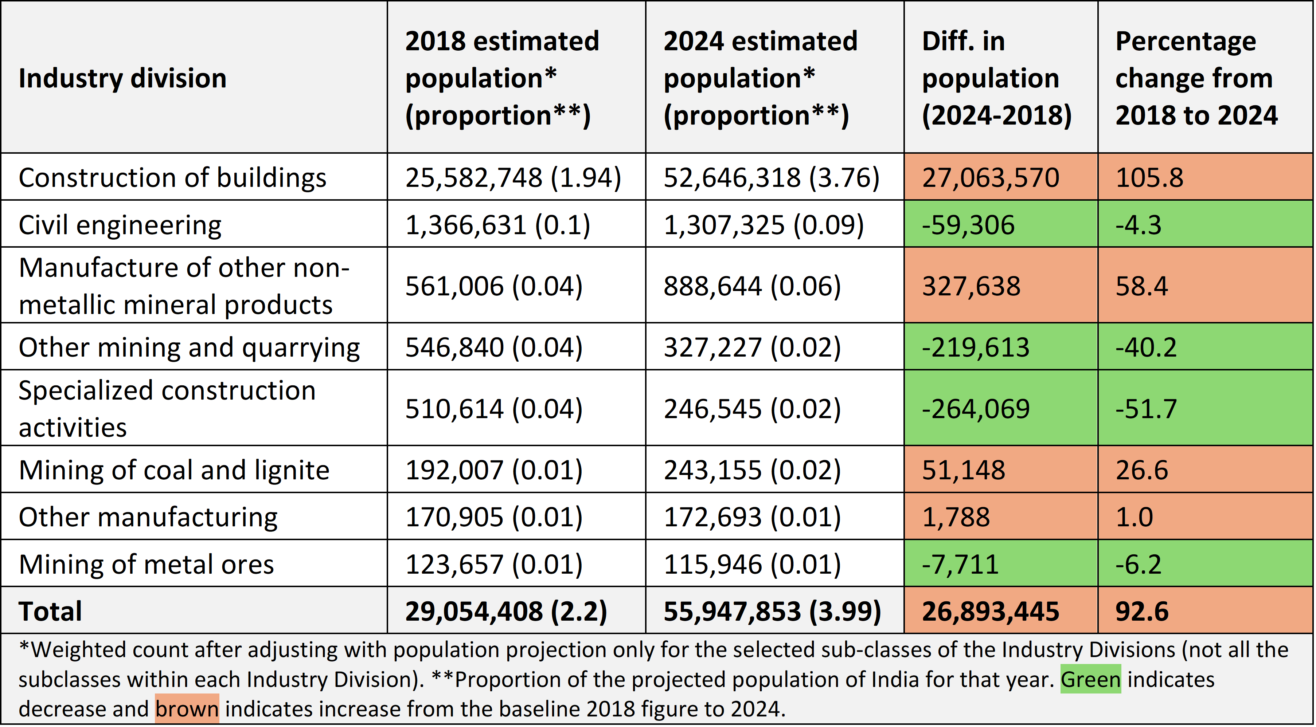Select the 'Mining of coal and lignite' cell

(174, 470)
